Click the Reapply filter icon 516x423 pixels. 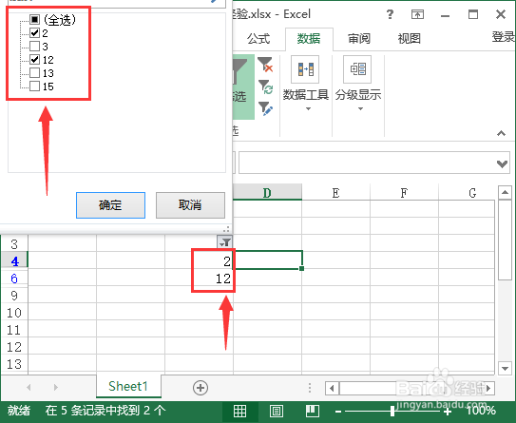click(x=265, y=87)
